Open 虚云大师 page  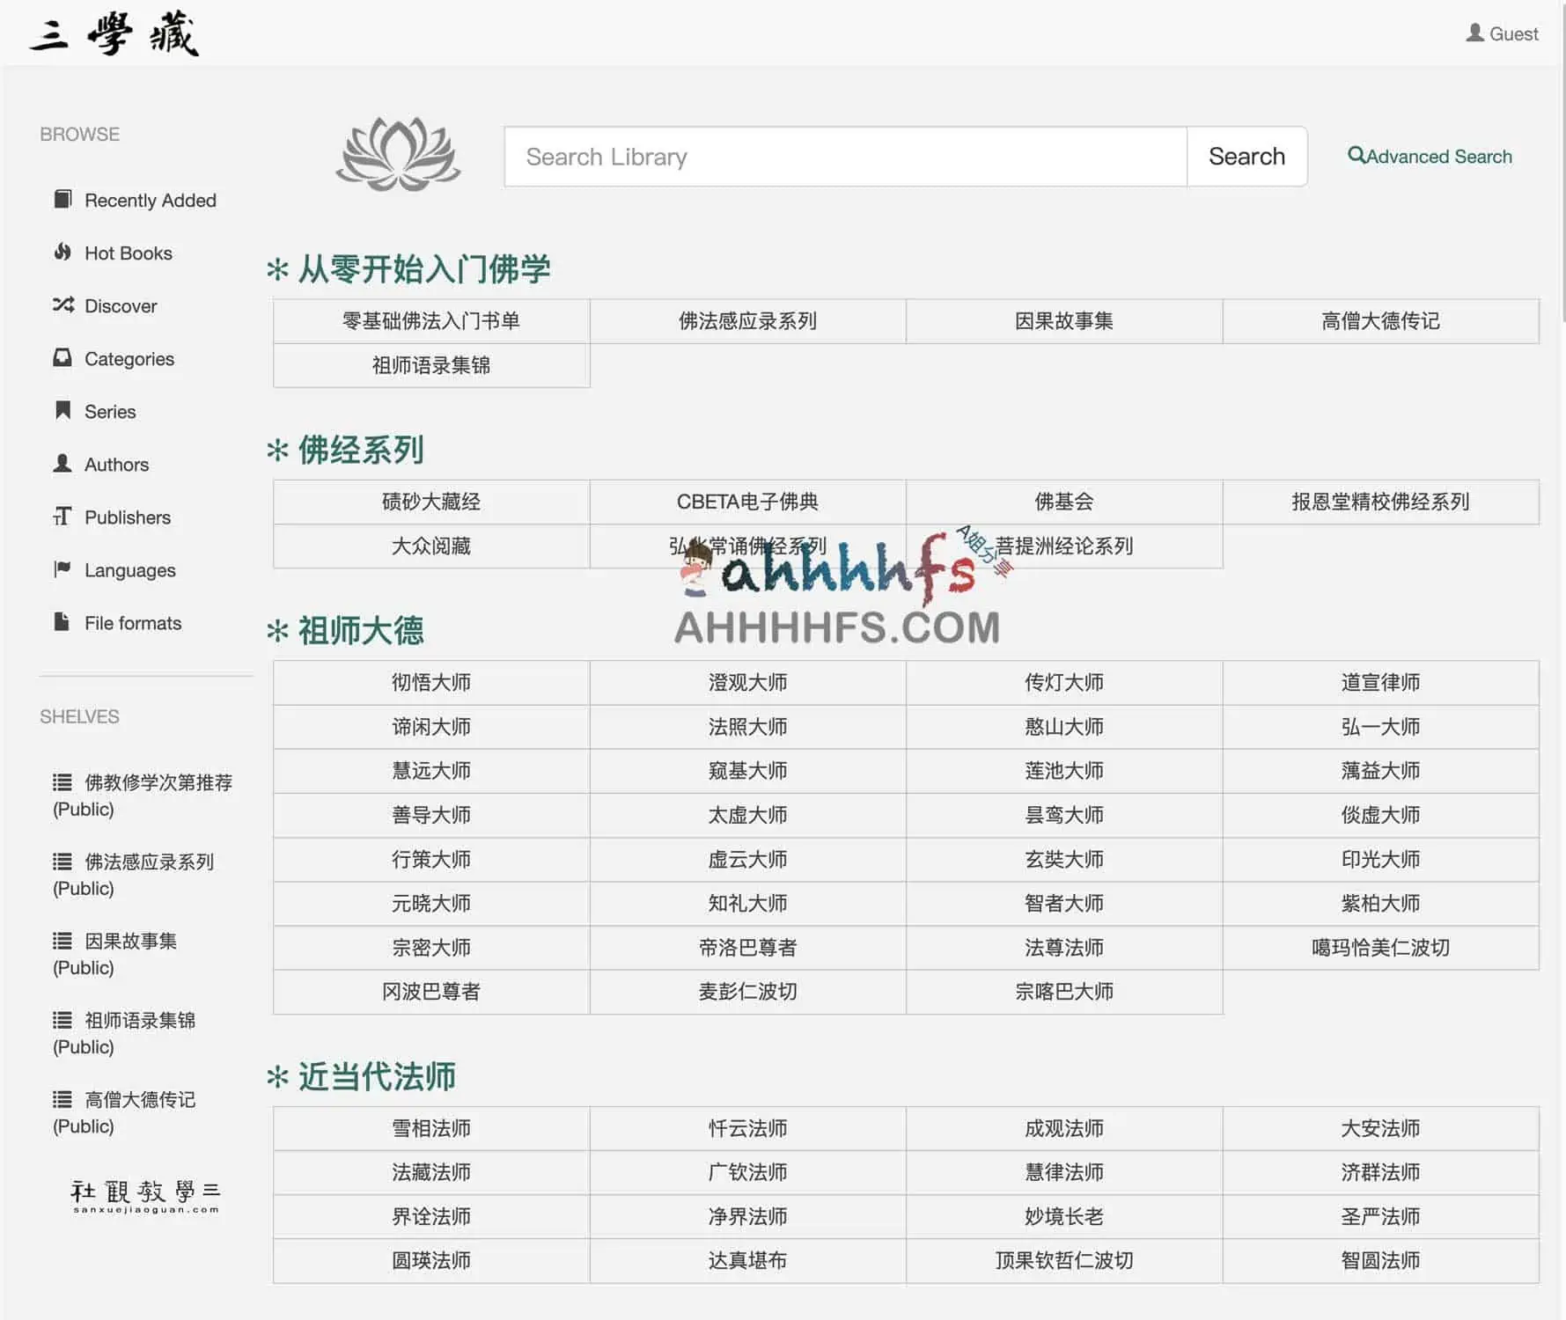point(746,860)
